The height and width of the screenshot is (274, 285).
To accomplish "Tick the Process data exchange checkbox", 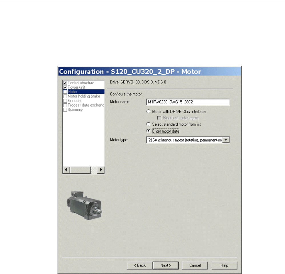I will (65, 105).
